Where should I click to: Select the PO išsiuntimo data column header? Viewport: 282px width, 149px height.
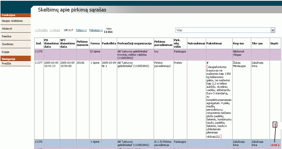[52, 43]
